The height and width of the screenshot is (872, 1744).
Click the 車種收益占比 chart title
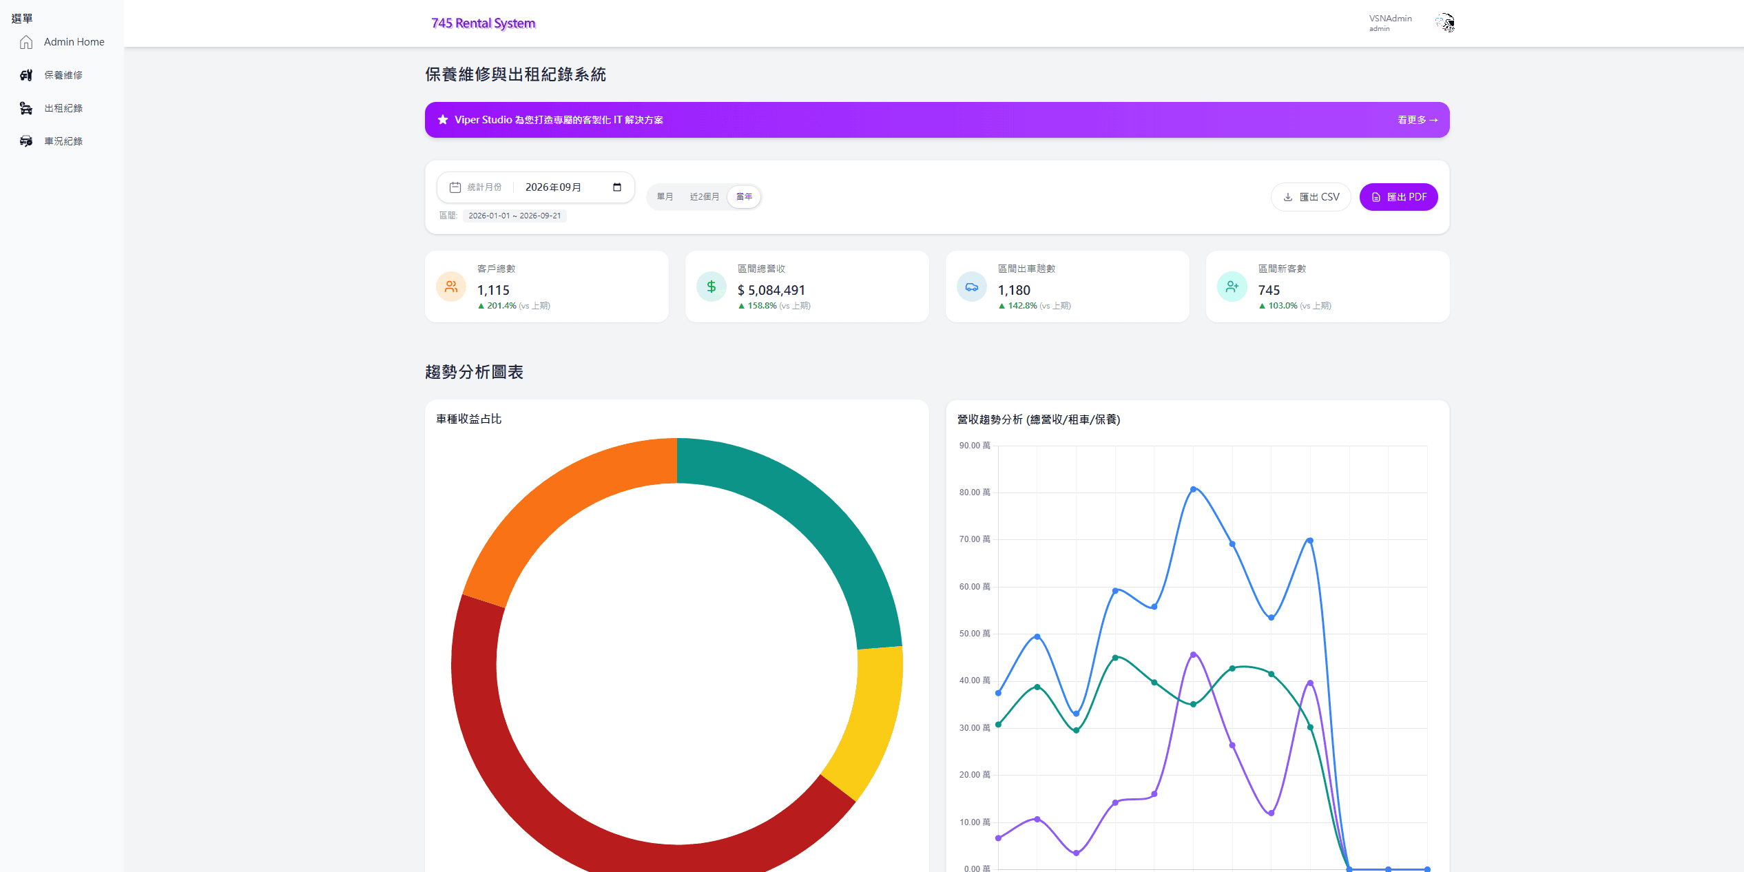point(469,419)
